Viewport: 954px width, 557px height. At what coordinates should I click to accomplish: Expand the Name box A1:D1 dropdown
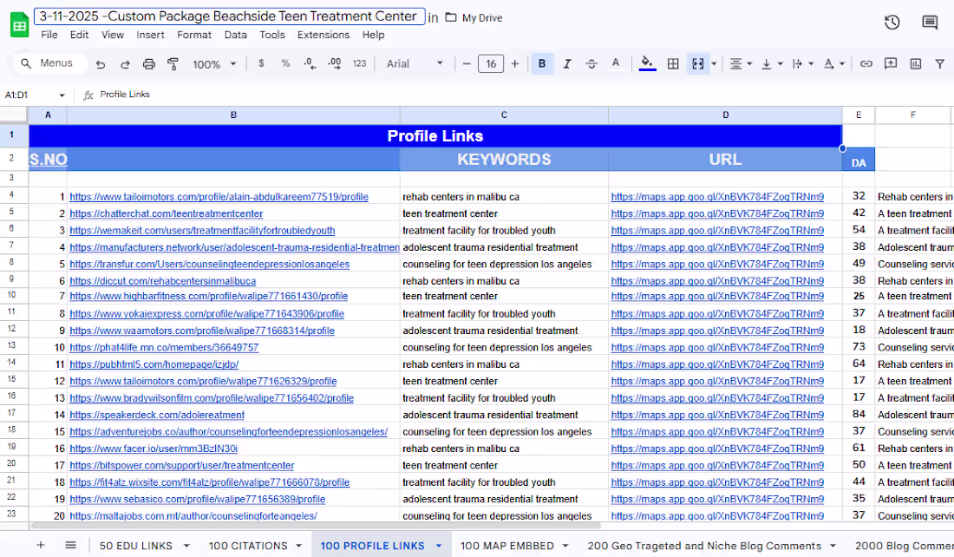pos(62,95)
